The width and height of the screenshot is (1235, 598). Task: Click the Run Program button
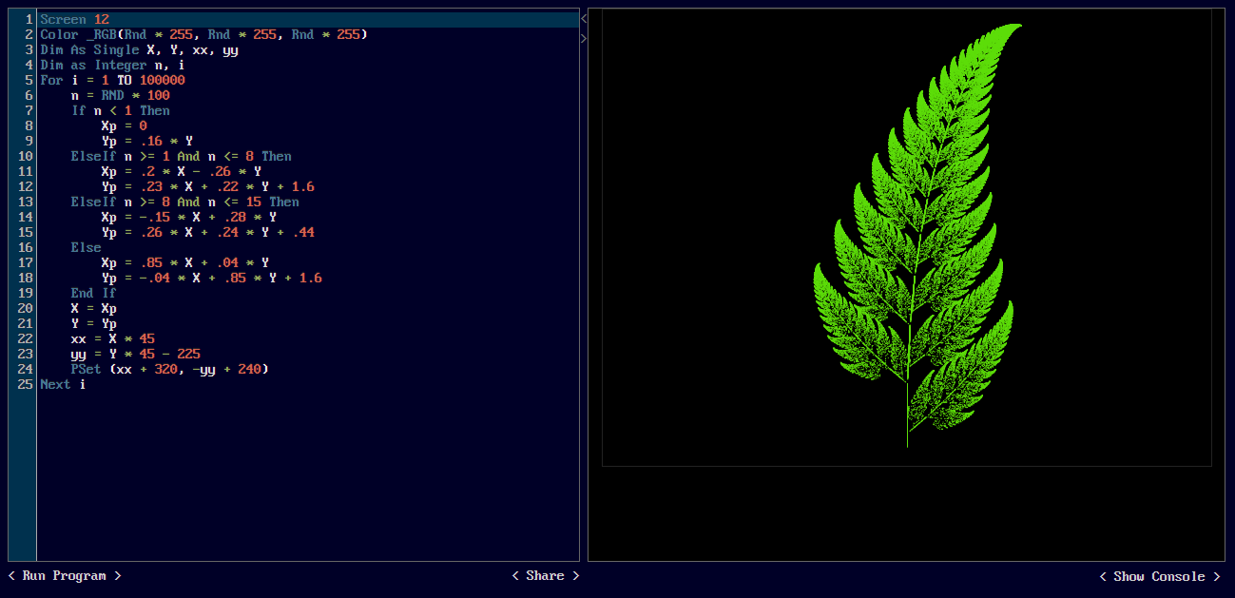coord(65,575)
